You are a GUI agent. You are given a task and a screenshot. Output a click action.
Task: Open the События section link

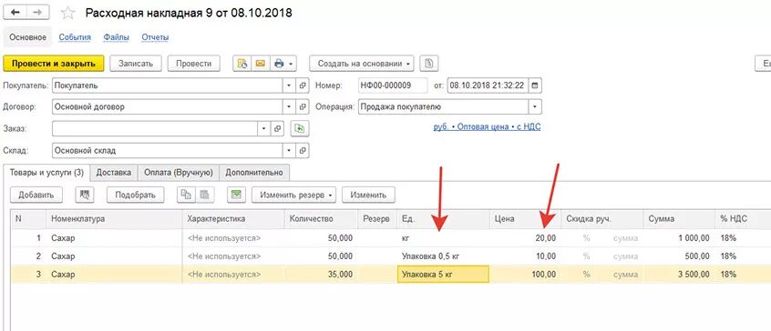(x=75, y=37)
